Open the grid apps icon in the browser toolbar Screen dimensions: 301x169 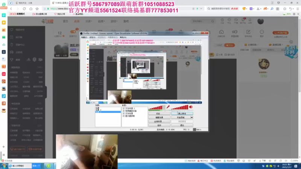(x=278, y=9)
